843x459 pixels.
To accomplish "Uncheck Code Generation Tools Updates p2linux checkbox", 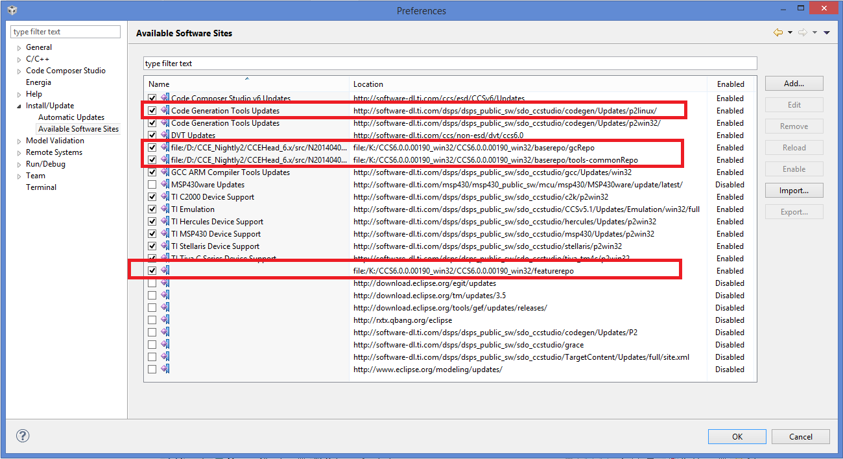I will tap(152, 110).
